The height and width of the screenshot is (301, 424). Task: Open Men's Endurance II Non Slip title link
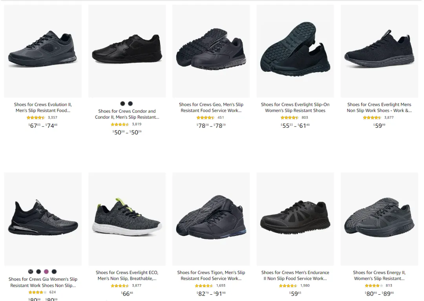(295, 276)
